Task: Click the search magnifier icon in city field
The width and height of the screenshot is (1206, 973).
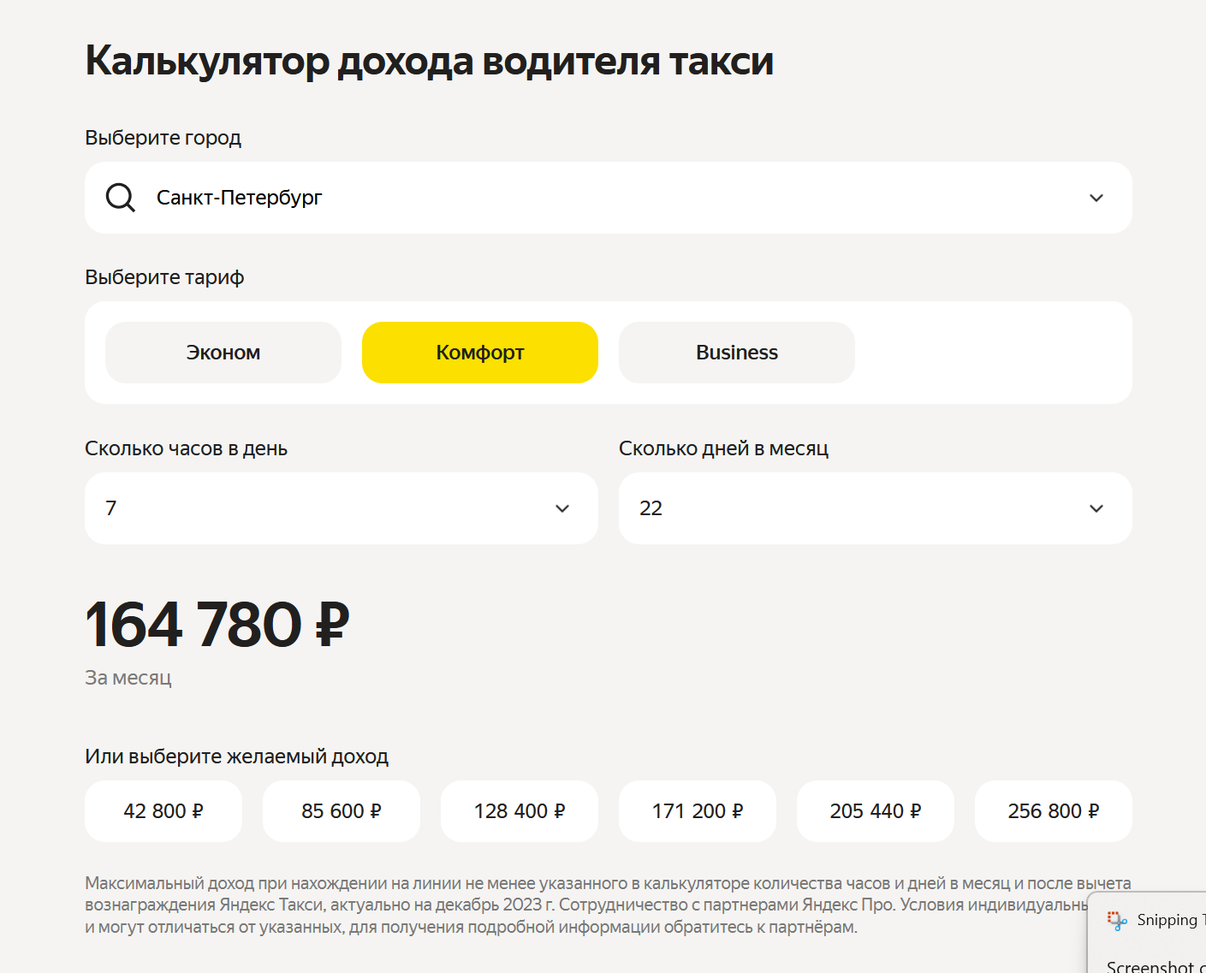Action: click(x=120, y=198)
